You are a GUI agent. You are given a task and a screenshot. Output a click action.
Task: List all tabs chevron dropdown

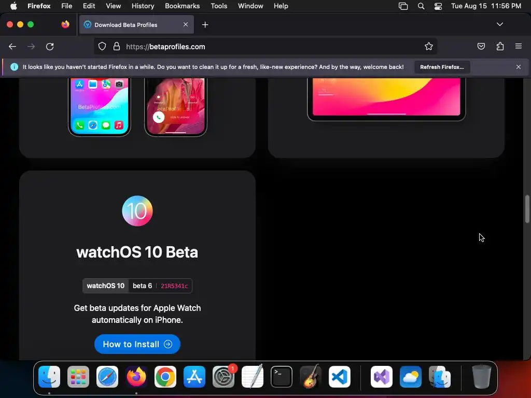coord(499,24)
